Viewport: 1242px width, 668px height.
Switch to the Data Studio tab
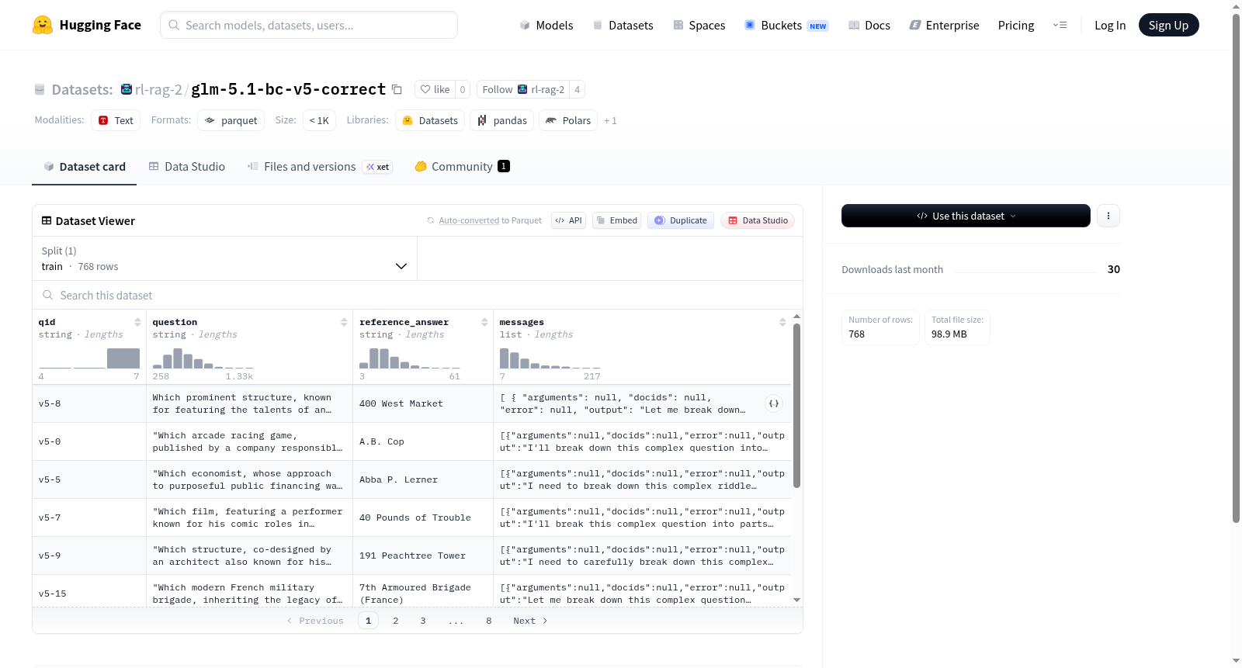[187, 167]
